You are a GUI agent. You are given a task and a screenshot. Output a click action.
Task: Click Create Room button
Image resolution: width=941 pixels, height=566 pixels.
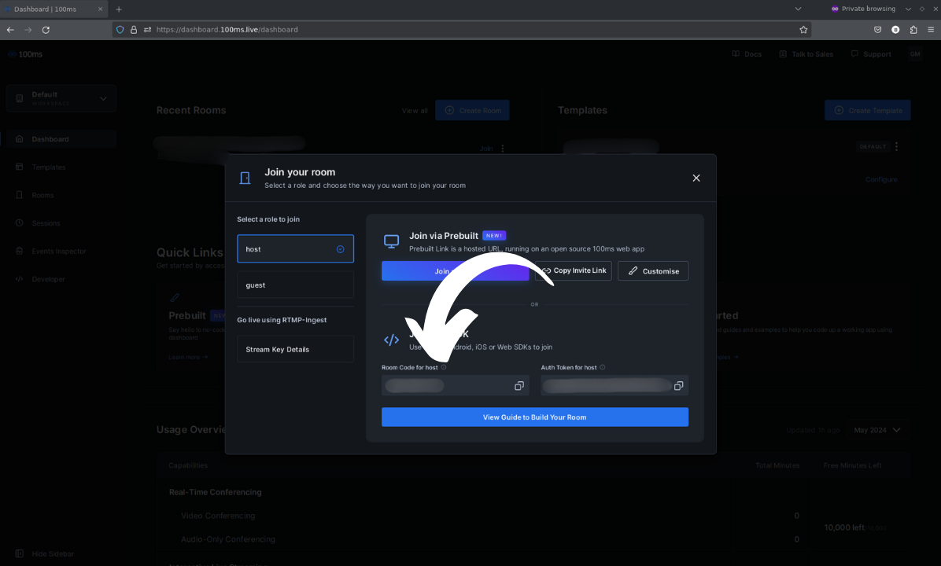[x=472, y=110]
